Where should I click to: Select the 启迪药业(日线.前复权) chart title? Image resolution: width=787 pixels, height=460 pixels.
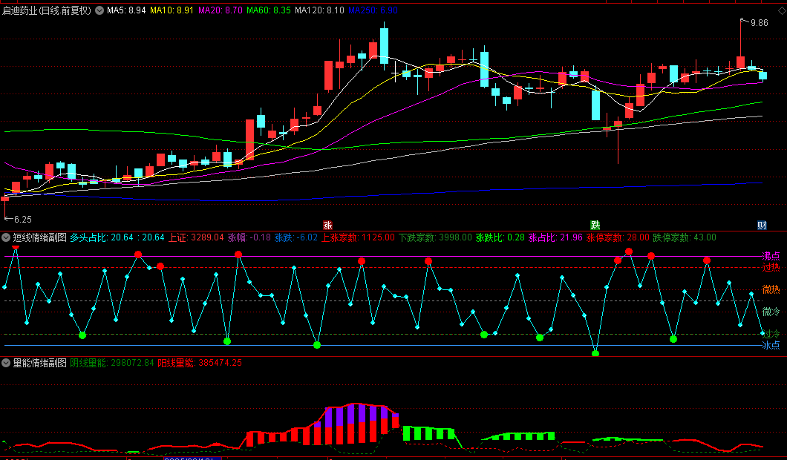(48, 10)
